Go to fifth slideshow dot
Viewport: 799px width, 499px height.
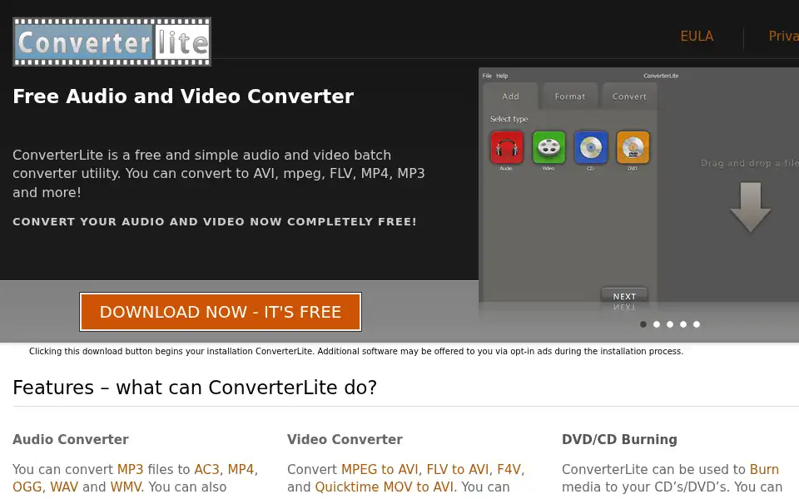[696, 324]
